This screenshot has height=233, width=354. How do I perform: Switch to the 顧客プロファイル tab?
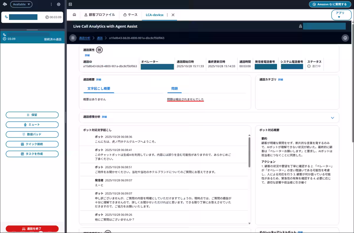99,15
